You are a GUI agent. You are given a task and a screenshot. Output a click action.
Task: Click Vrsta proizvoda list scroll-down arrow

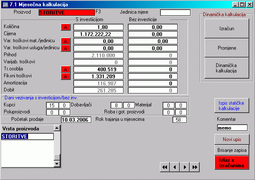(57, 163)
